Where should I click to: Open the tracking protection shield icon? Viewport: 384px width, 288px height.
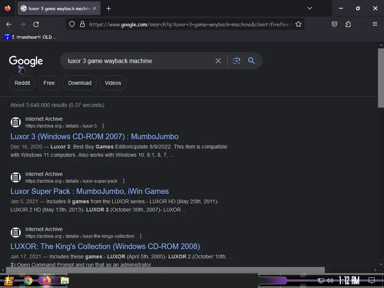[72, 24]
